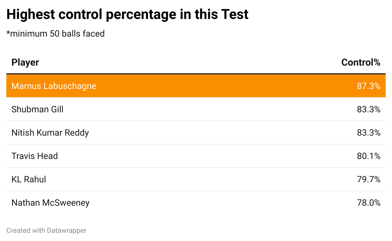Click Nitish Kumar Reddy's 83.3% value
Image resolution: width=392 pixels, height=241 pixels.
[x=369, y=132]
